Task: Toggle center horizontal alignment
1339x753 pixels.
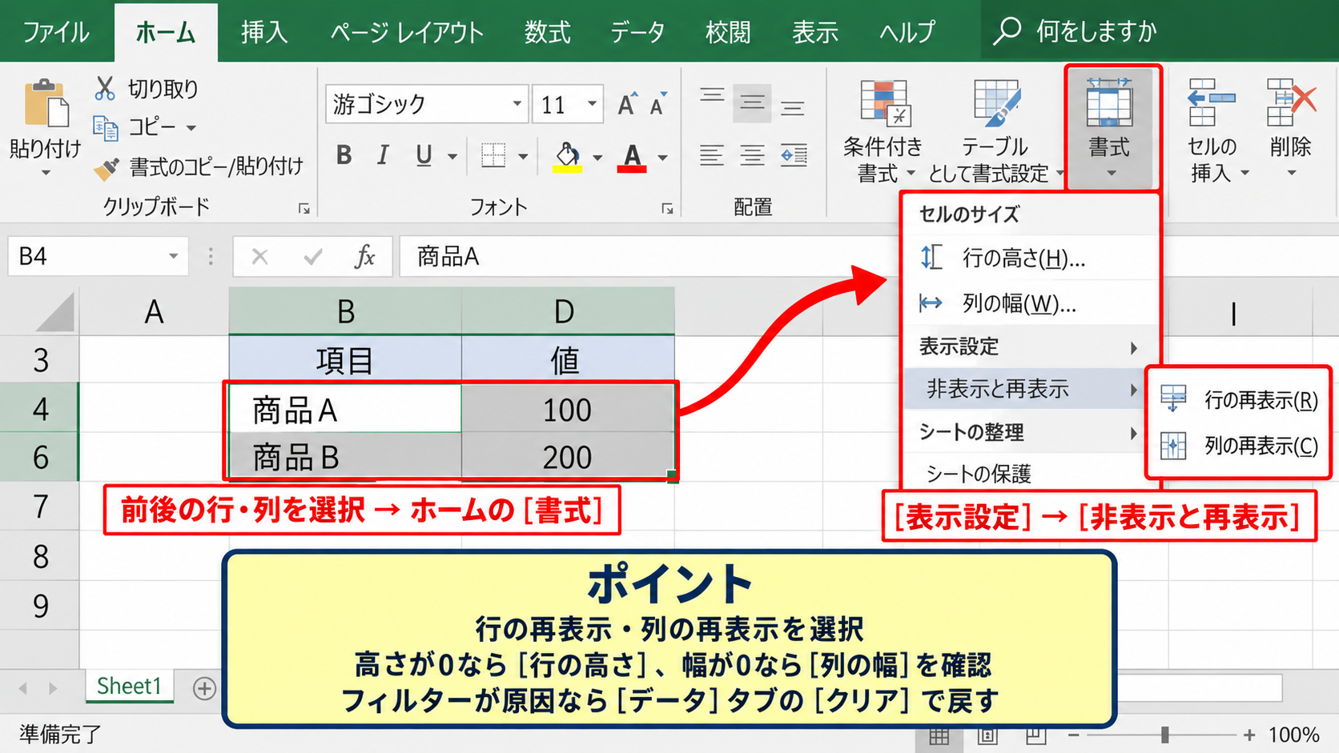Action: click(x=752, y=155)
